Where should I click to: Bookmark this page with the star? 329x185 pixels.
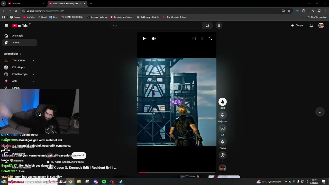[x=289, y=11]
